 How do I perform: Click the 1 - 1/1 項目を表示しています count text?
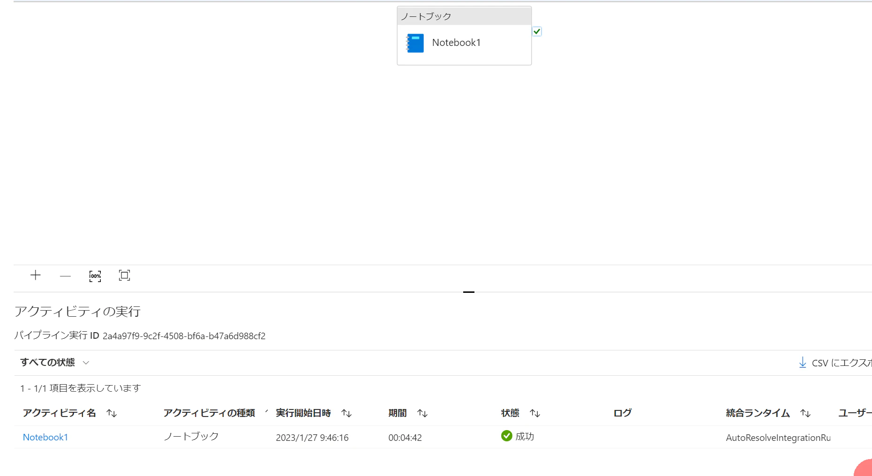click(x=80, y=388)
